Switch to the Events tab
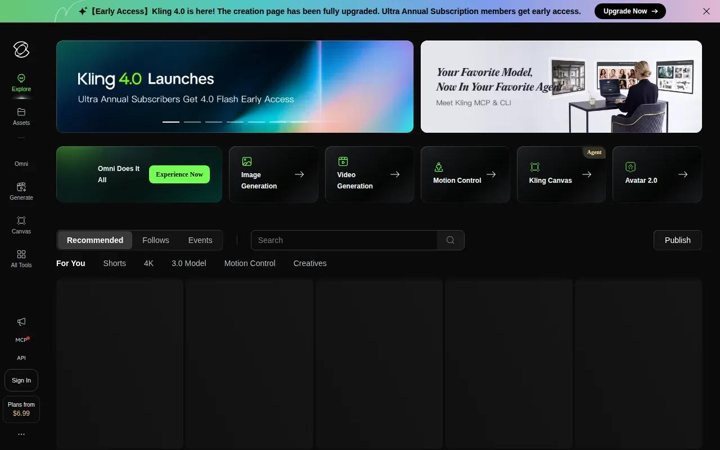Viewport: 720px width, 450px height. [200, 240]
